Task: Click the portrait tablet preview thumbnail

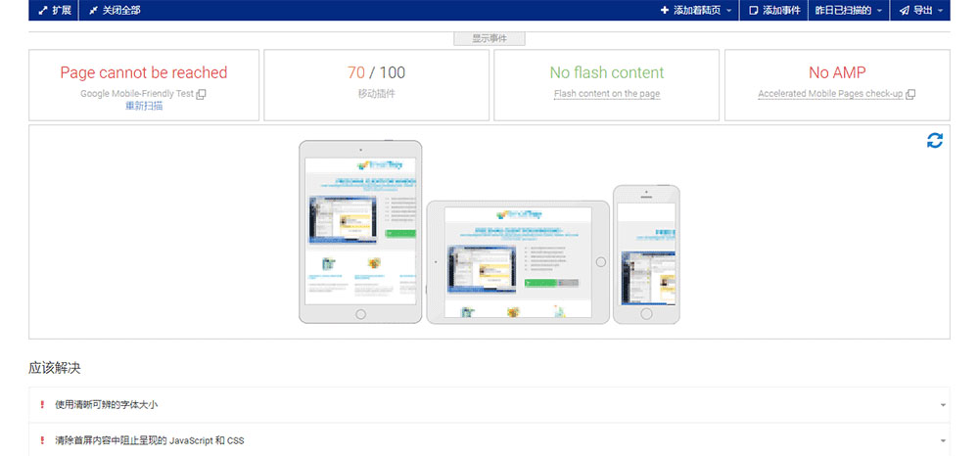Action: click(360, 231)
